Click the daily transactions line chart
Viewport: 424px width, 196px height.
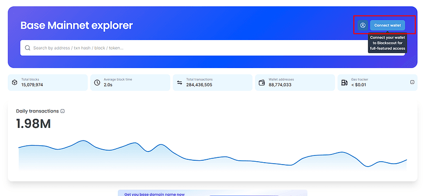coord(213,155)
